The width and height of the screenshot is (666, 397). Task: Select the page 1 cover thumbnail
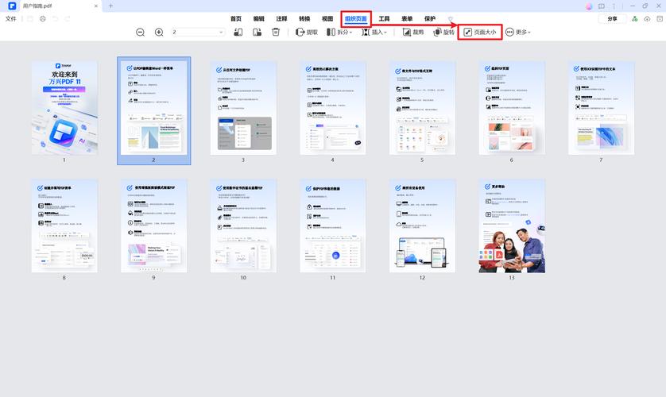point(64,107)
